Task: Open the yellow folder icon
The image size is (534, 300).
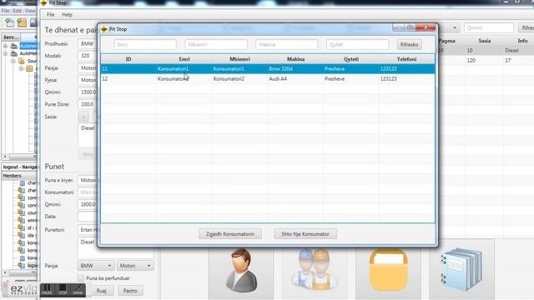Action: (x=388, y=270)
